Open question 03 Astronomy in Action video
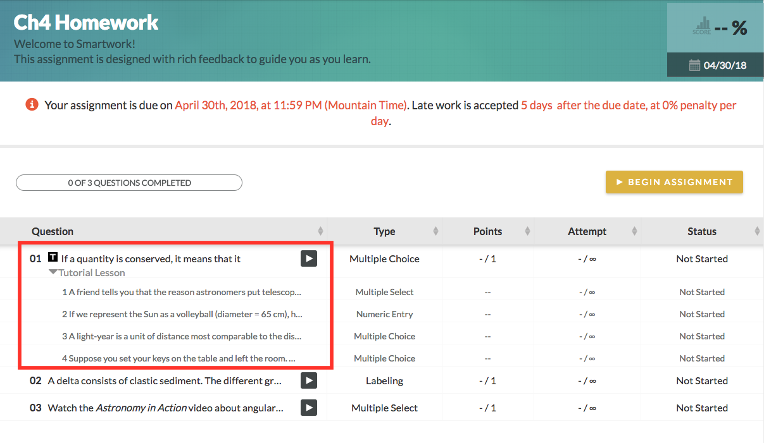The height and width of the screenshot is (443, 764). [165, 408]
